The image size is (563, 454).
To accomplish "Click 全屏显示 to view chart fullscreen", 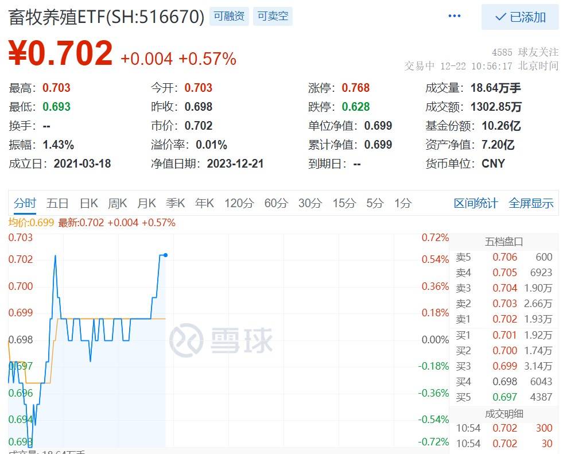I will (x=531, y=203).
